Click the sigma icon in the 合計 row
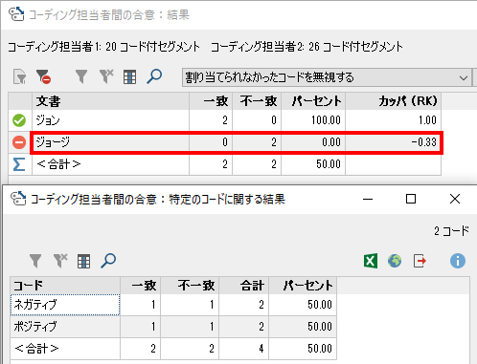 [x=19, y=164]
